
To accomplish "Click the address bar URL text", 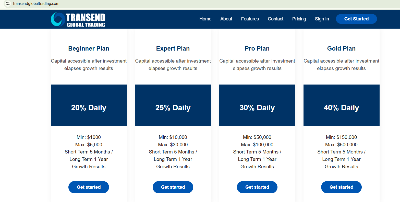I will point(36,4).
